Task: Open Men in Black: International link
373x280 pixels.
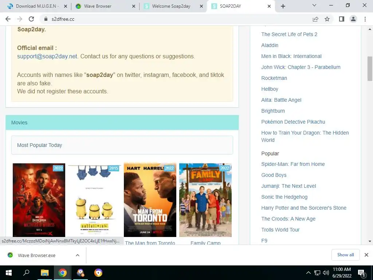Action: pyautogui.click(x=291, y=56)
